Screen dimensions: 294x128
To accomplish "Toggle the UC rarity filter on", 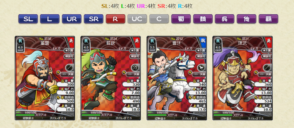I will pos(137,19).
